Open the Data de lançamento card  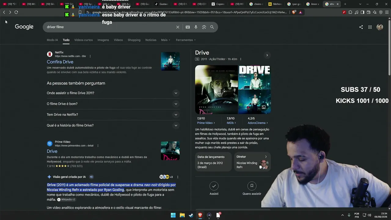214,161
